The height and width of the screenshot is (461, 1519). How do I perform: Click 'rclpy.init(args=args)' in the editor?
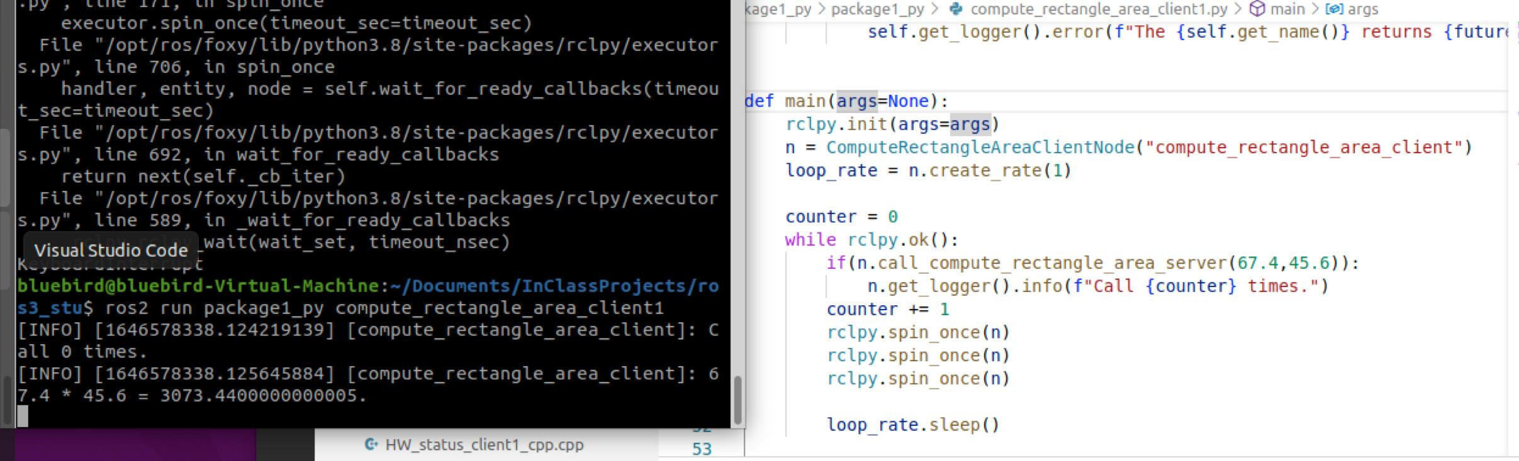[892, 124]
